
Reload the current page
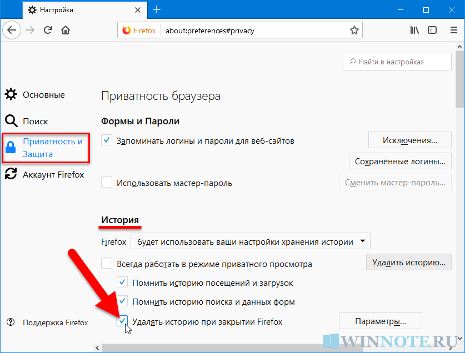click(48, 30)
